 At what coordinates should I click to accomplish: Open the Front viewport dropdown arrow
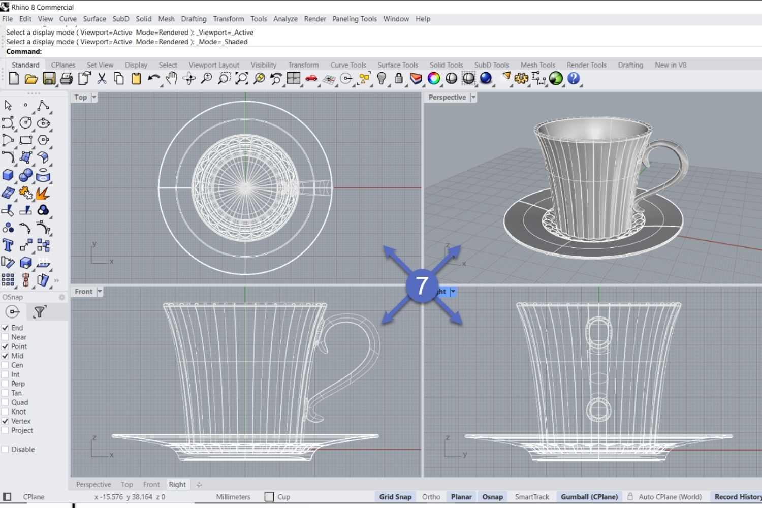[100, 291]
